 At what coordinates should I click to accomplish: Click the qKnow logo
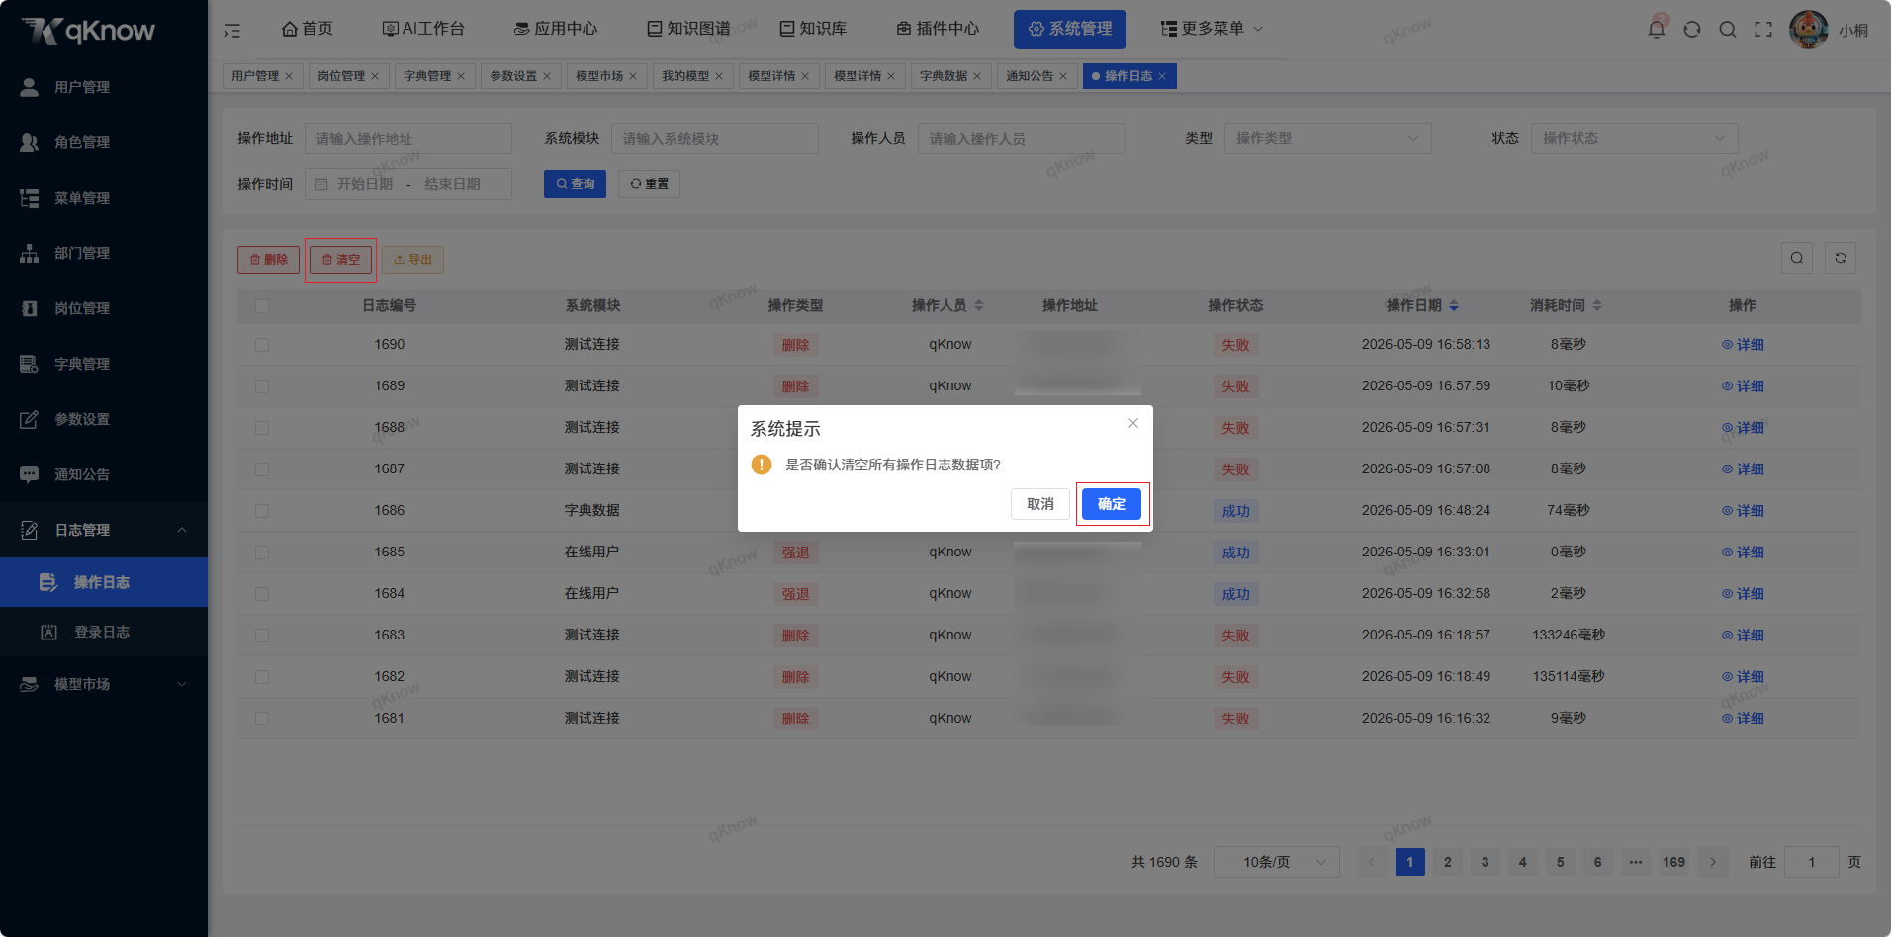pyautogui.click(x=89, y=31)
